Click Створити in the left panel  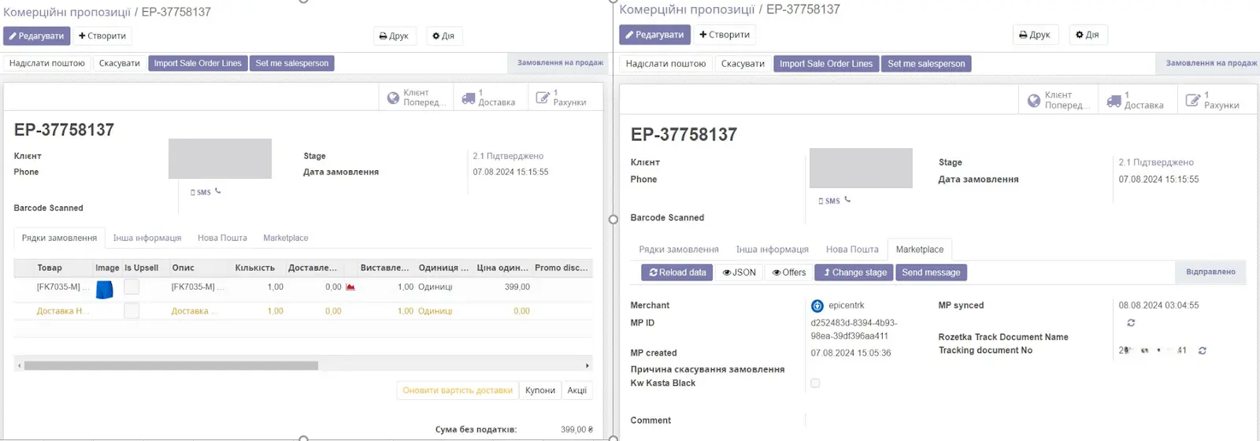pos(102,36)
